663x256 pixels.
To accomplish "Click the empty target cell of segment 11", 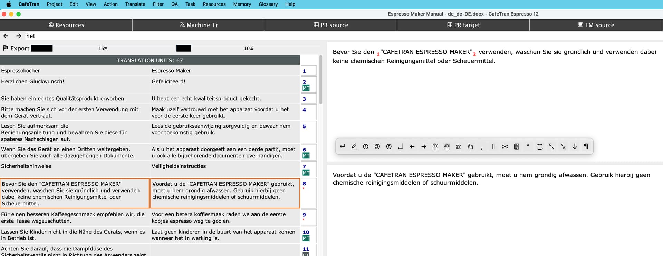I will [x=225, y=250].
